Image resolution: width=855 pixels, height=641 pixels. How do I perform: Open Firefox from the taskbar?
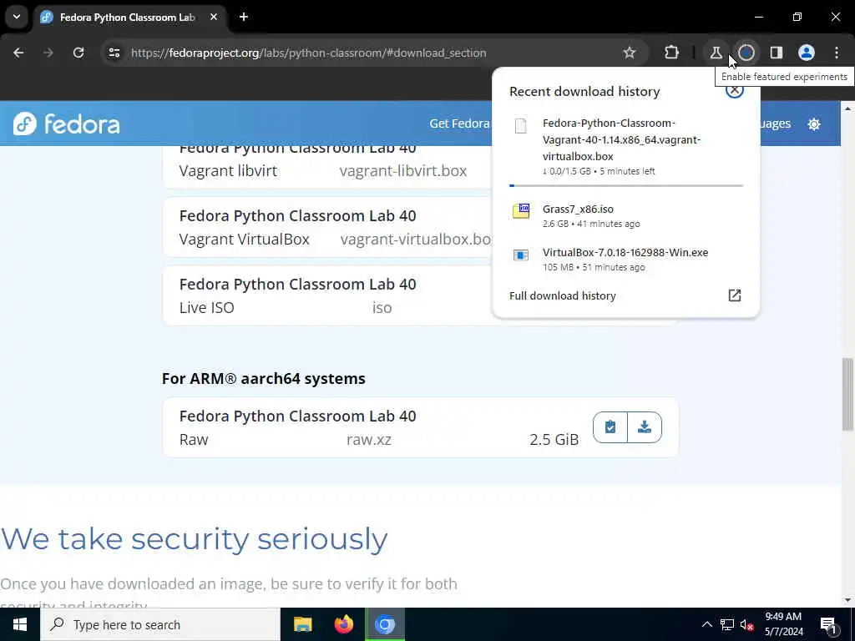[343, 624]
